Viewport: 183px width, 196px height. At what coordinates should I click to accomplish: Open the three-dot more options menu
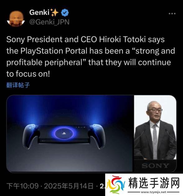coord(172,13)
